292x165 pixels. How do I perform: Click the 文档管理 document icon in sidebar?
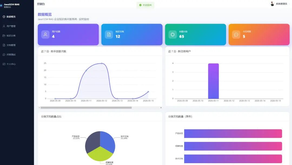4,45
